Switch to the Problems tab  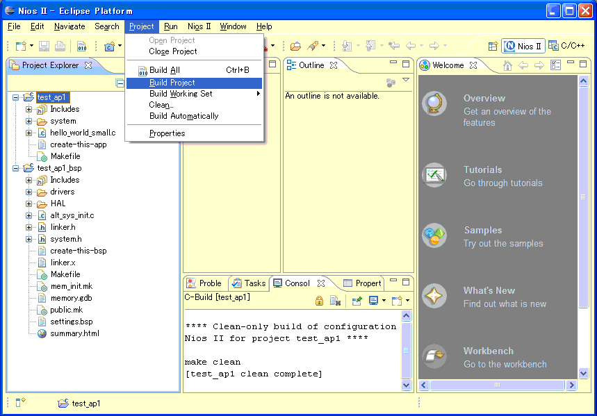[x=204, y=283]
